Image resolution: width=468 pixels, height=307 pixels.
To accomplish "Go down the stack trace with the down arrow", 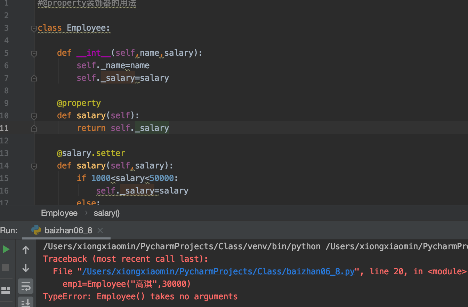I will [x=26, y=268].
